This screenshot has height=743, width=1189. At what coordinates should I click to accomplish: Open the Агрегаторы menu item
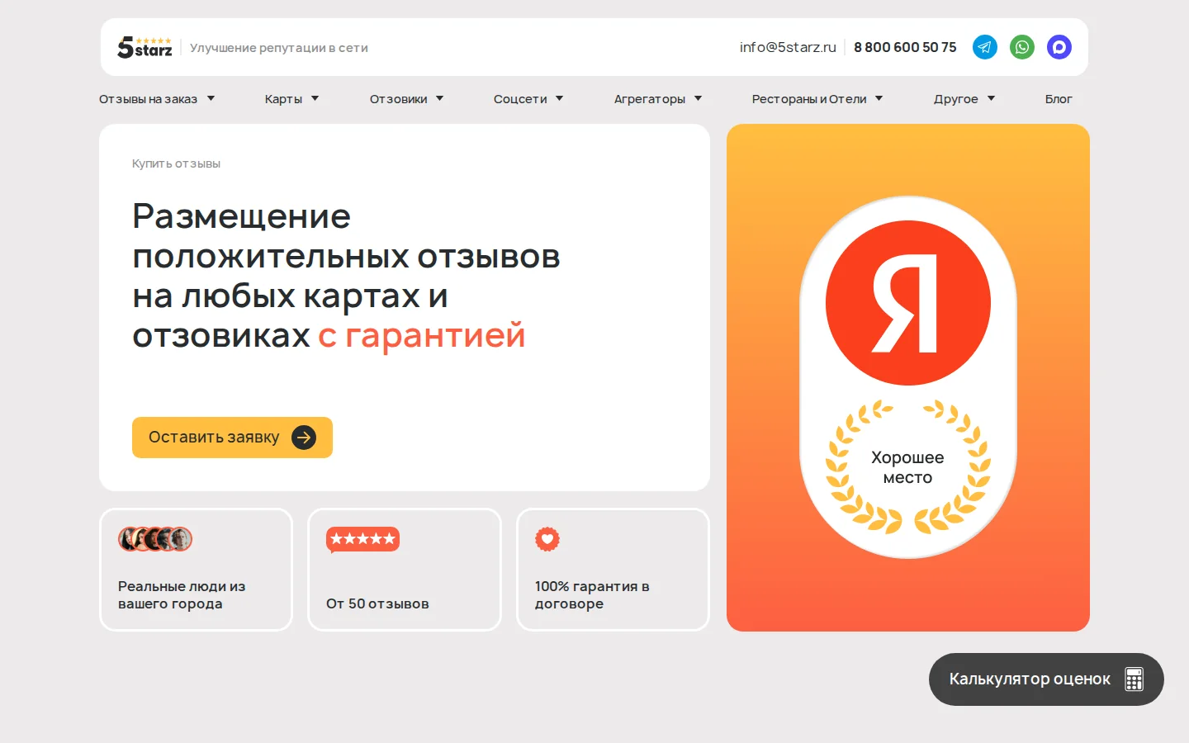coord(650,99)
